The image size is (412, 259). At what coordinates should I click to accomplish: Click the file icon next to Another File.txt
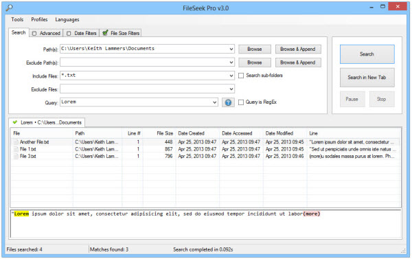pyautogui.click(x=16, y=142)
